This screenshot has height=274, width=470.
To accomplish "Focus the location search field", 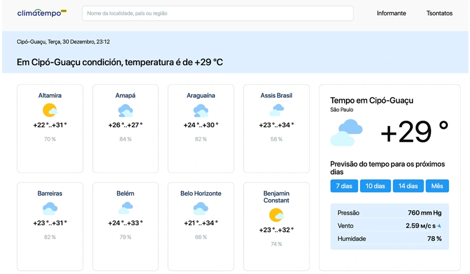I will [x=217, y=13].
